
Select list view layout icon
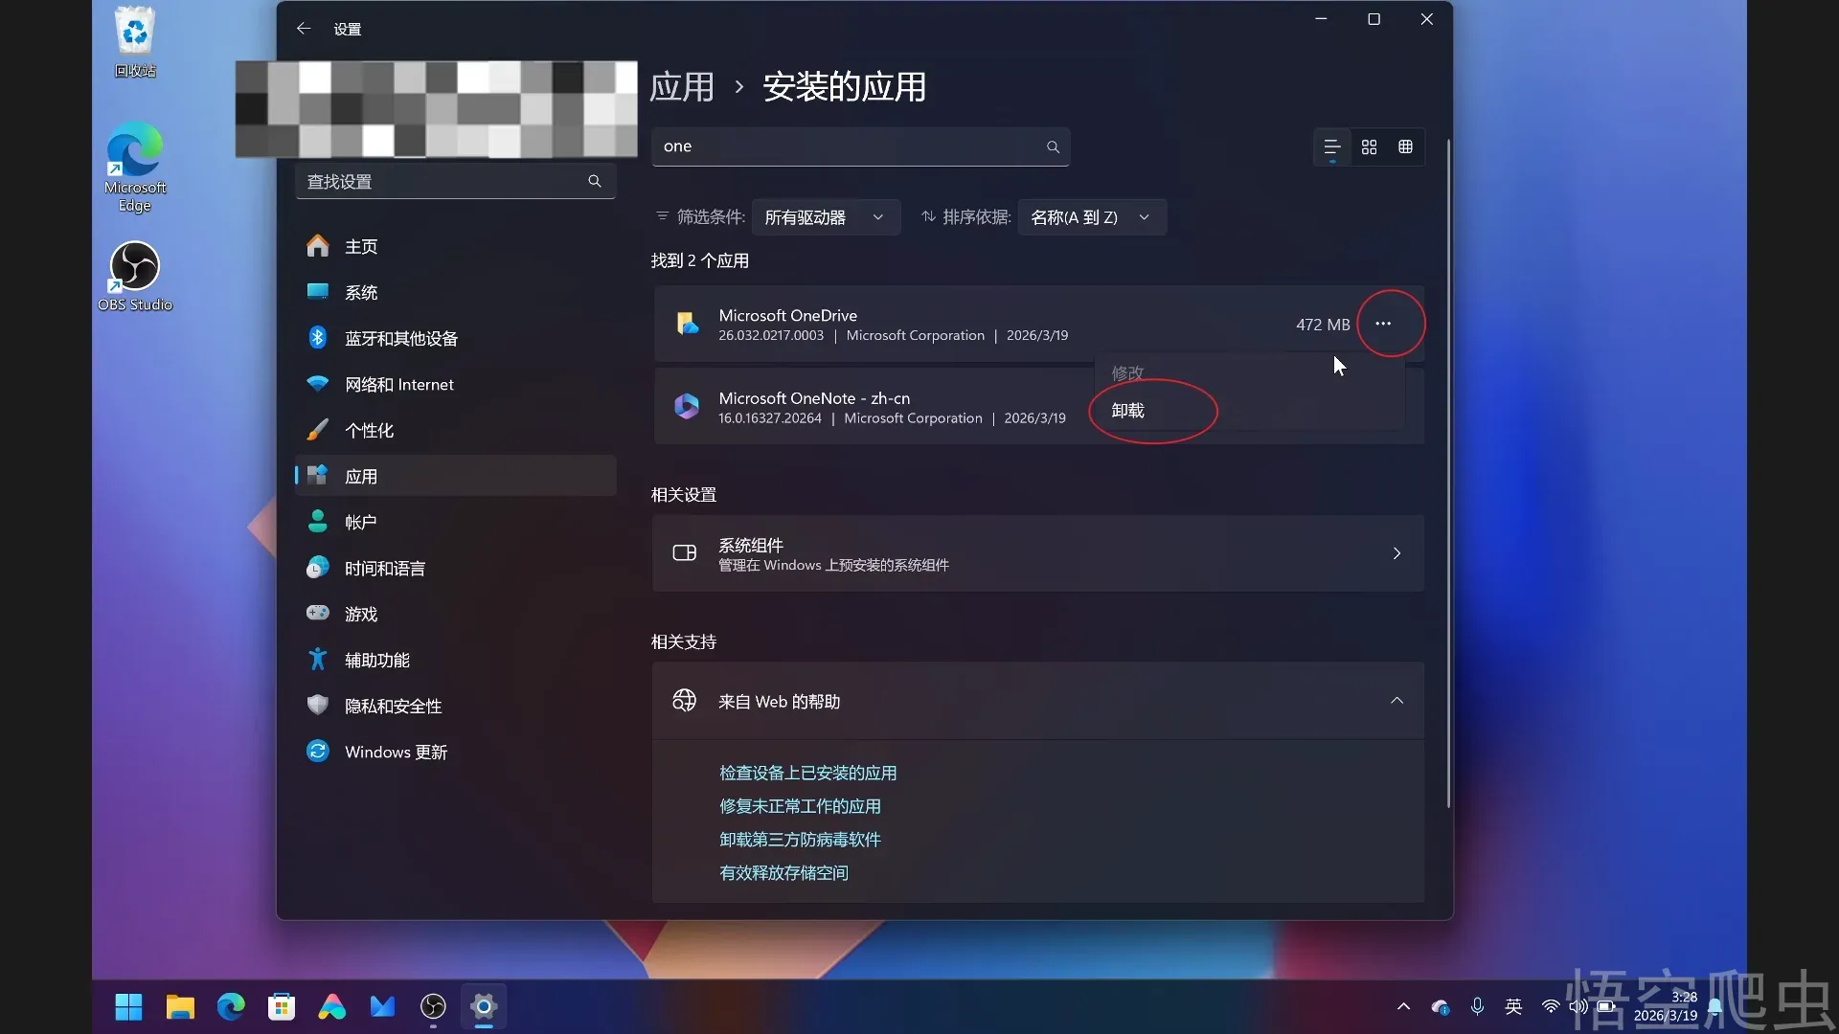(1331, 146)
